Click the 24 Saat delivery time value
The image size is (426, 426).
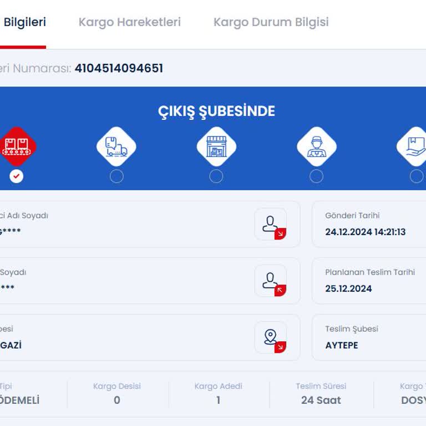click(x=321, y=400)
